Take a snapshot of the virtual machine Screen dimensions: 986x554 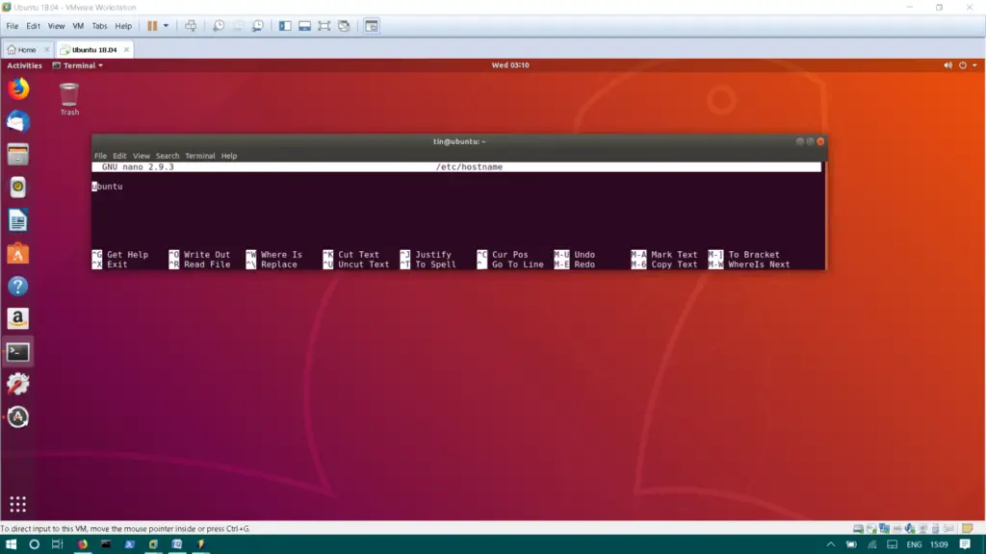click(x=220, y=26)
